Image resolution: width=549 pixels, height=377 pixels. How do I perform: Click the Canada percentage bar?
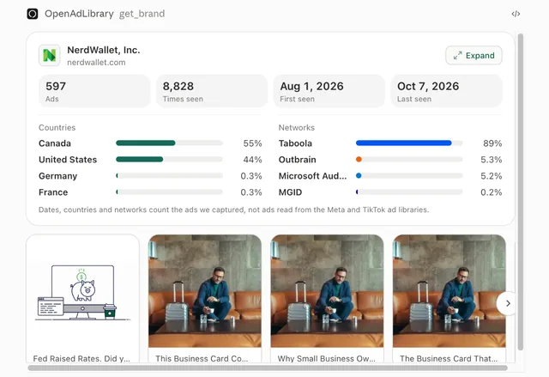[169, 143]
